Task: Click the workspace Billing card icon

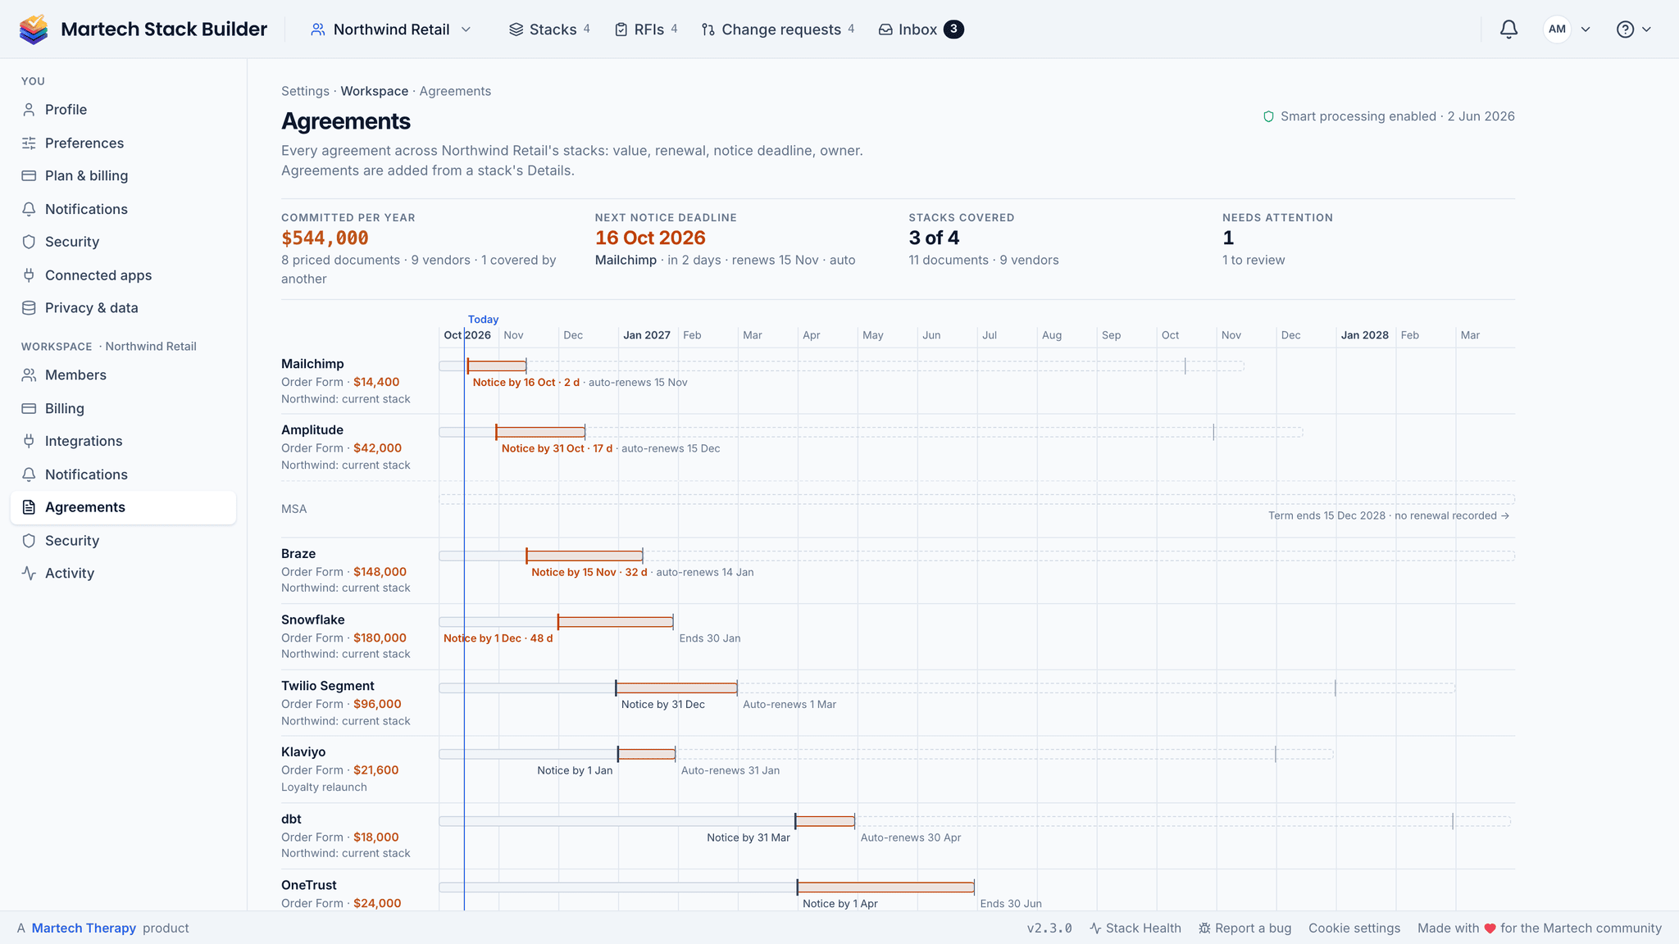Action: [29, 408]
